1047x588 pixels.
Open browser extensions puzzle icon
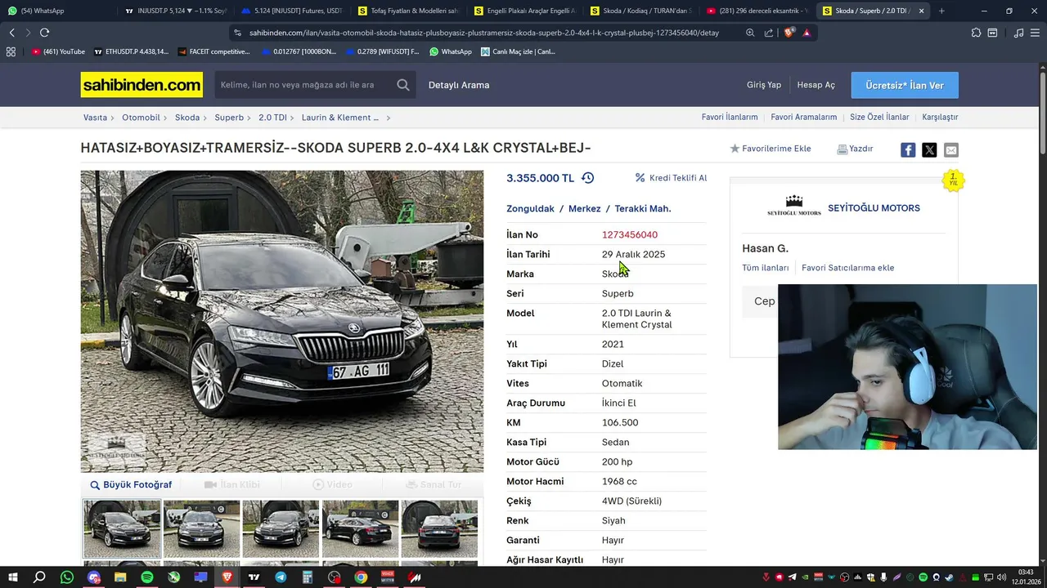[x=976, y=33]
